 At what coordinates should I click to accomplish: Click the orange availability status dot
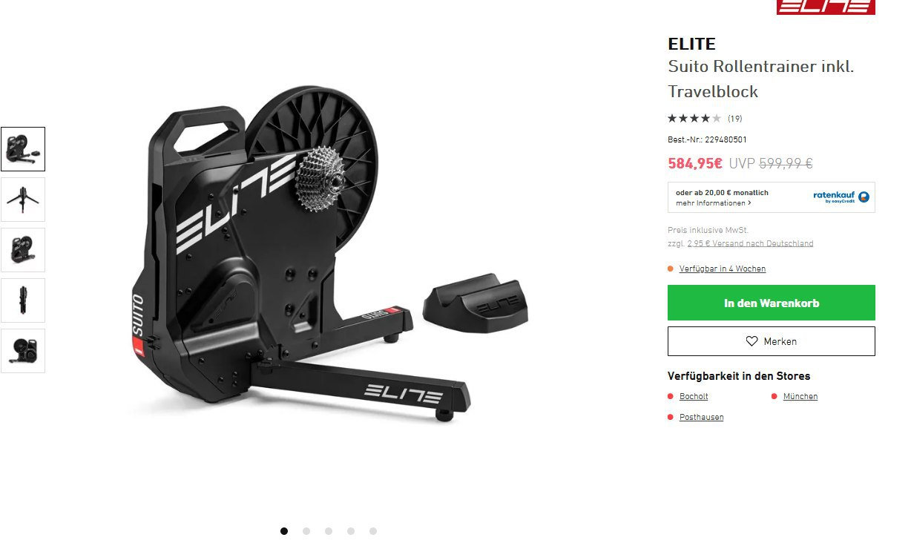(671, 269)
